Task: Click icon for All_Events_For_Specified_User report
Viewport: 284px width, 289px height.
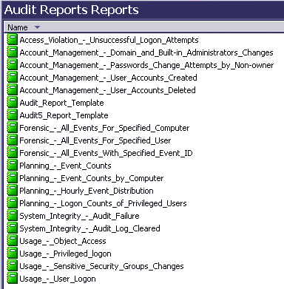Action: (x=12, y=140)
